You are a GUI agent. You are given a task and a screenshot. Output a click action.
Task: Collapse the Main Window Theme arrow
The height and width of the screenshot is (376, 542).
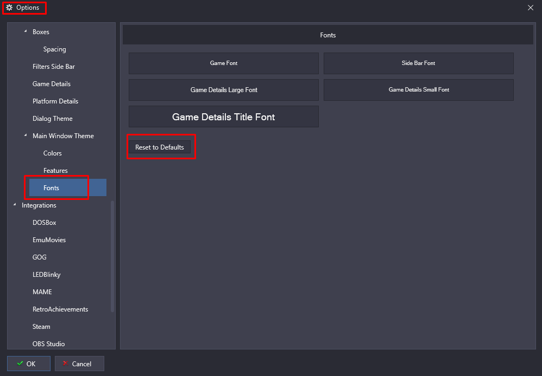[25, 135]
